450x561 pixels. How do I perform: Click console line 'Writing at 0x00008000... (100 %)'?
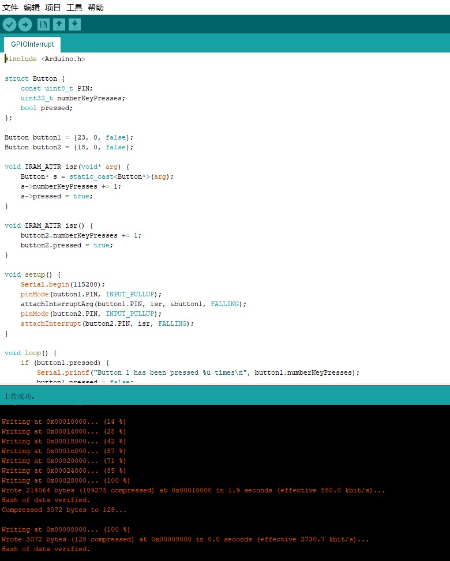tap(66, 529)
